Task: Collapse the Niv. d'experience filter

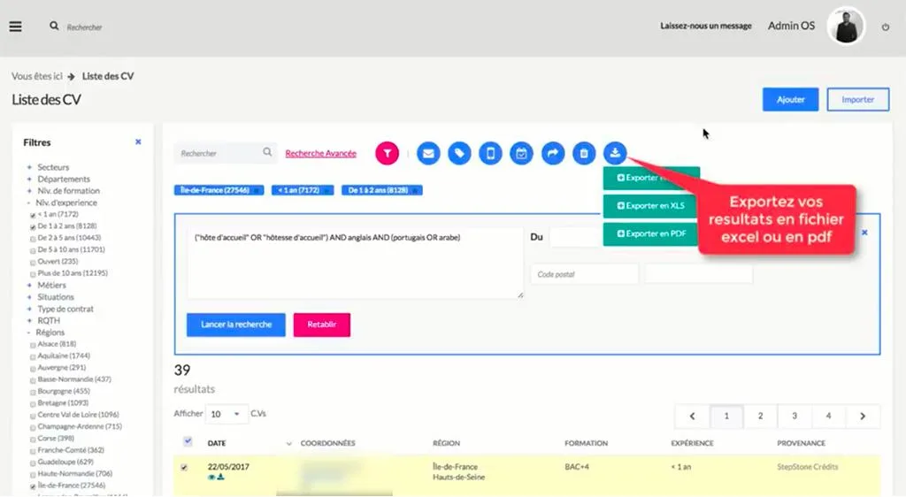Action: [x=28, y=203]
